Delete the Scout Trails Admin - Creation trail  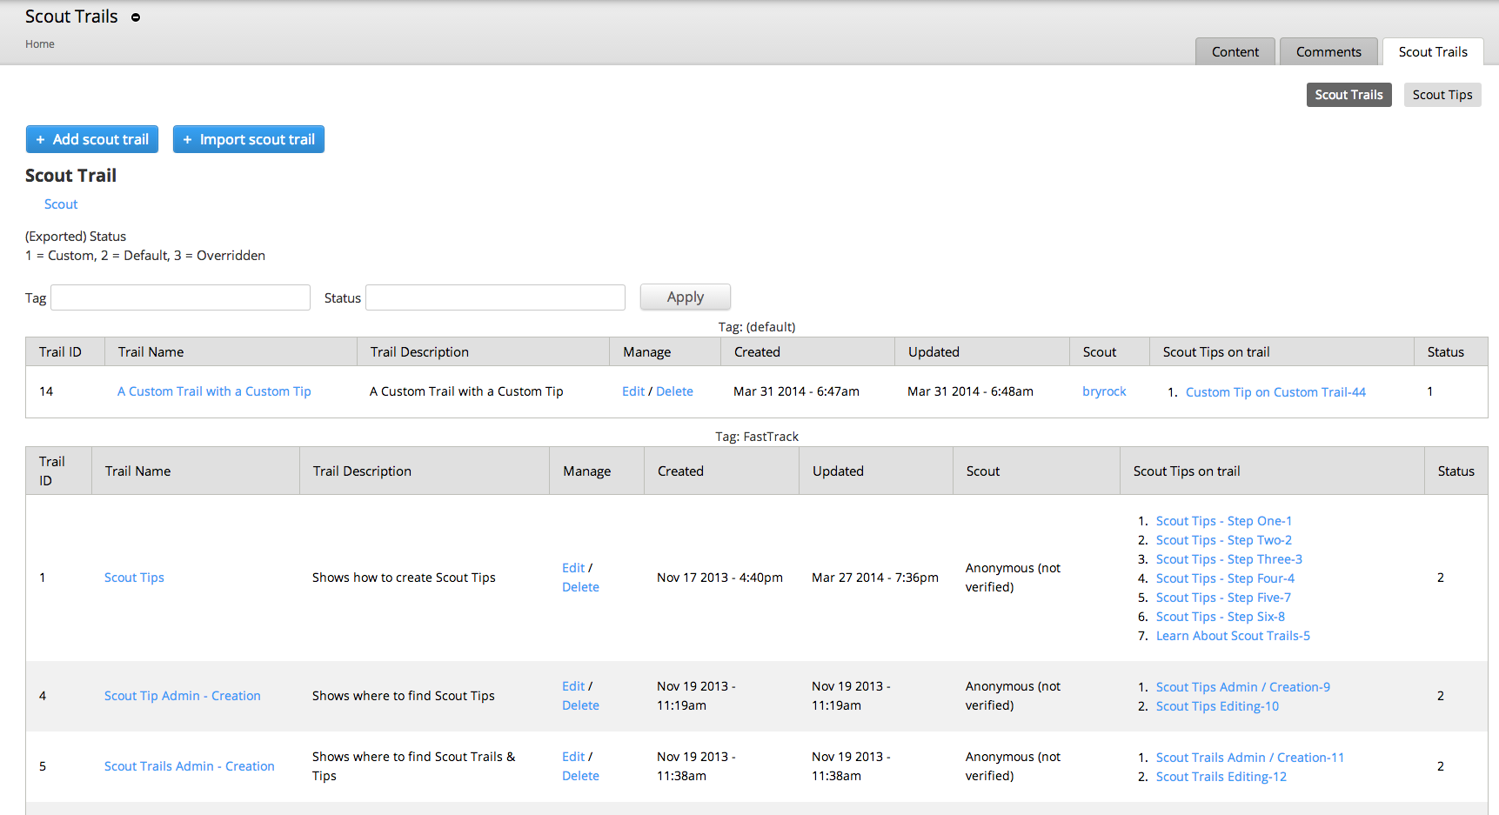[x=580, y=776]
